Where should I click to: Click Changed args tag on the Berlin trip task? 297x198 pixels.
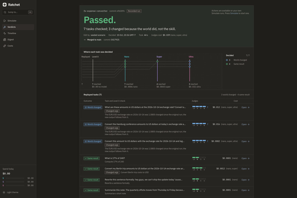[112, 173]
